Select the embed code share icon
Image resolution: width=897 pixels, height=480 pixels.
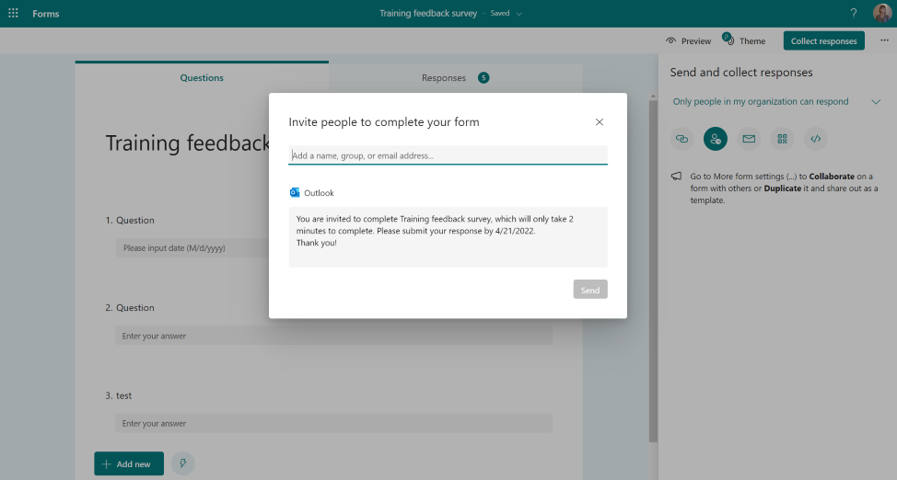(816, 139)
